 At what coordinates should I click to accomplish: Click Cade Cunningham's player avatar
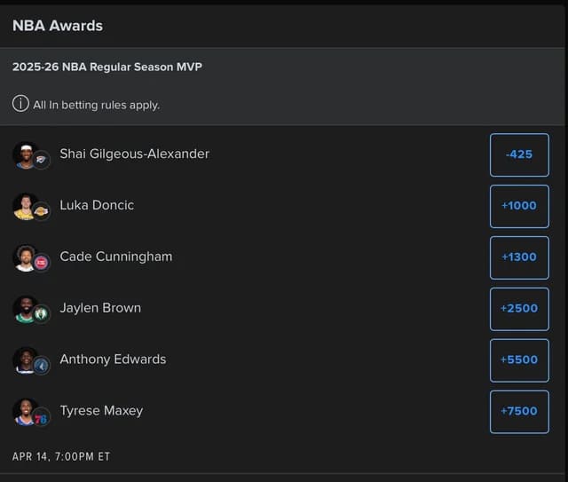27,257
